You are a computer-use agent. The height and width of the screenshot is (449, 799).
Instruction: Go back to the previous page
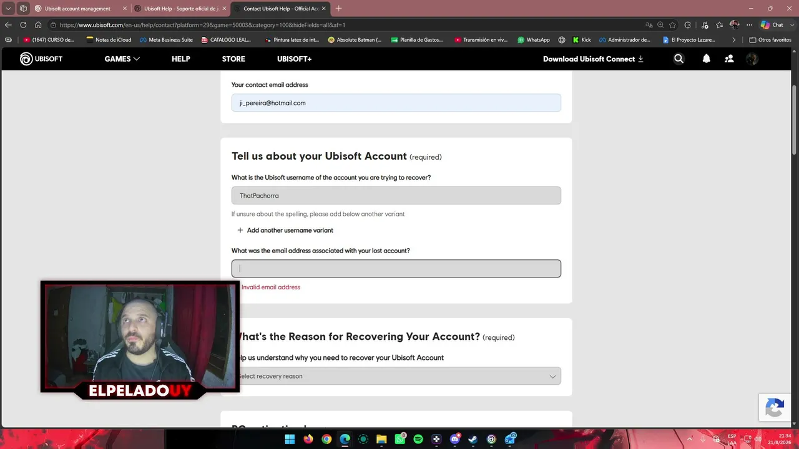pyautogui.click(x=8, y=25)
